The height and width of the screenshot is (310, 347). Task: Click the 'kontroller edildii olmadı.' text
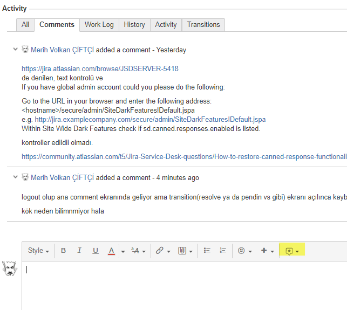tap(57, 143)
